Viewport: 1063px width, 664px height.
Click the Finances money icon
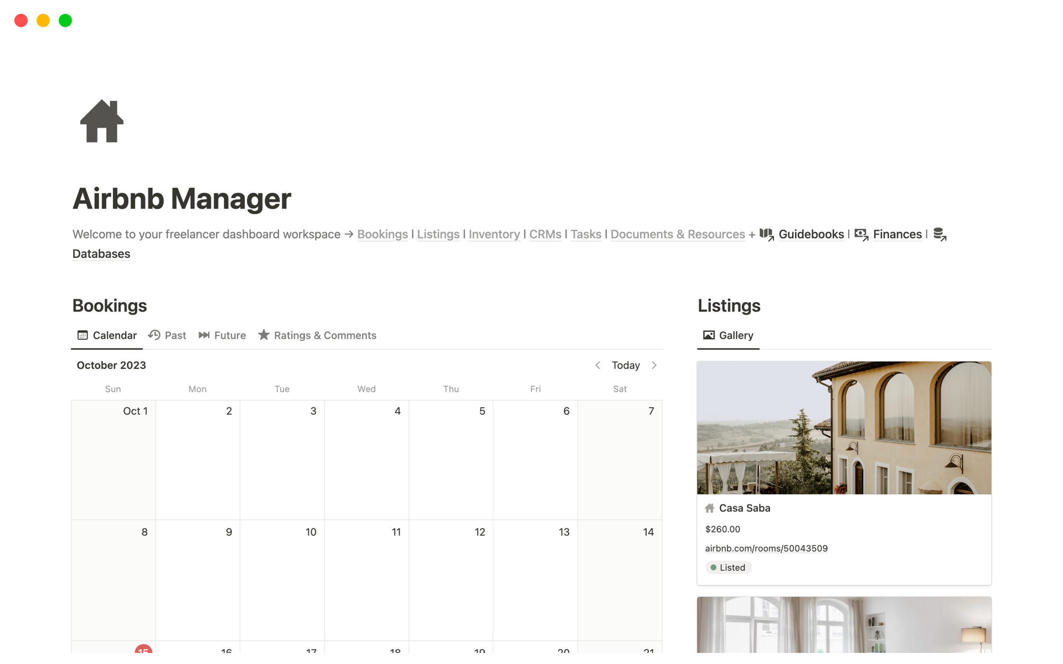pyautogui.click(x=861, y=235)
